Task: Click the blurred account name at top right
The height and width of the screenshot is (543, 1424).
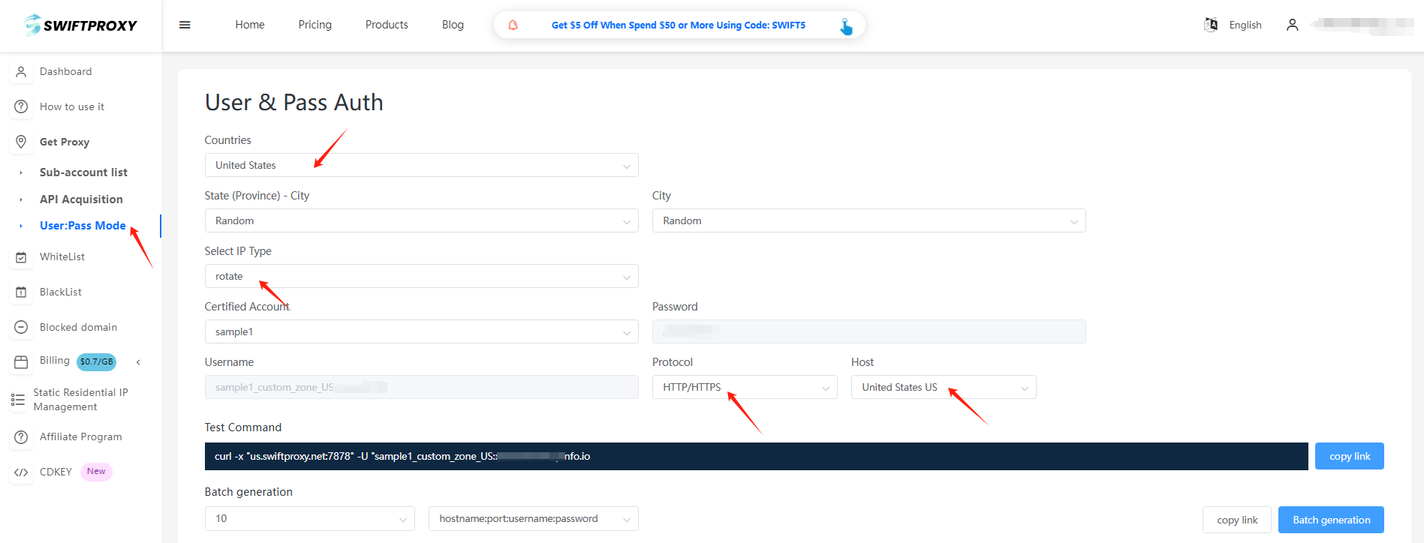Action: pos(1362,25)
